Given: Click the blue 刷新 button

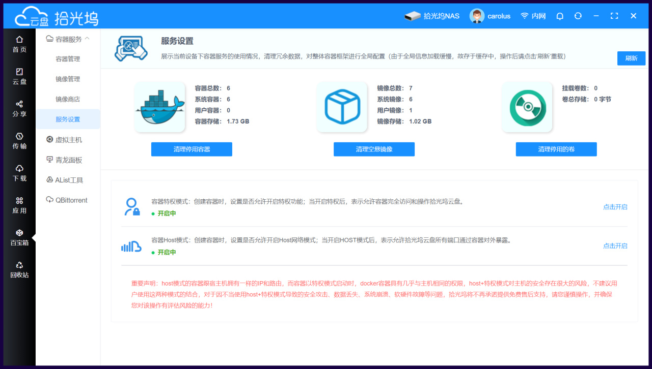Looking at the screenshot, I should click(x=631, y=58).
